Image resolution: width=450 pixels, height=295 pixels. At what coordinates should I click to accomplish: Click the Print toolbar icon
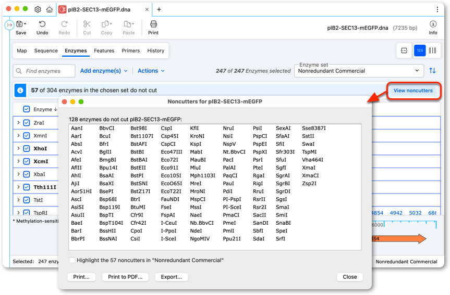(153, 24)
